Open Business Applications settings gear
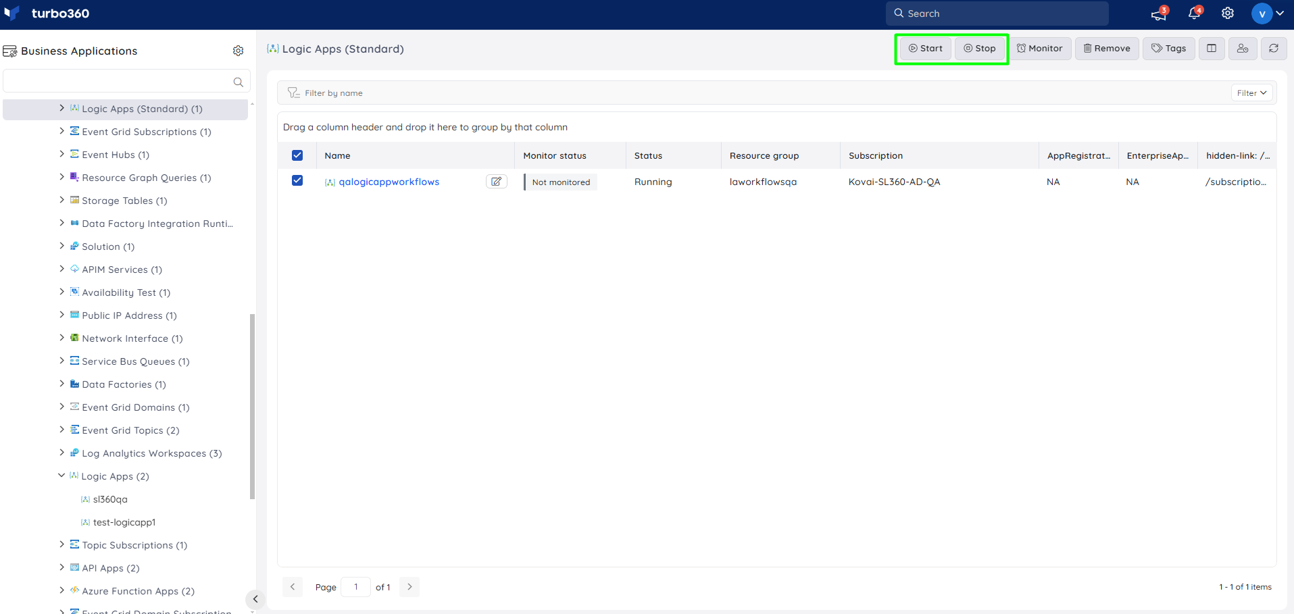The image size is (1294, 614). [x=238, y=51]
